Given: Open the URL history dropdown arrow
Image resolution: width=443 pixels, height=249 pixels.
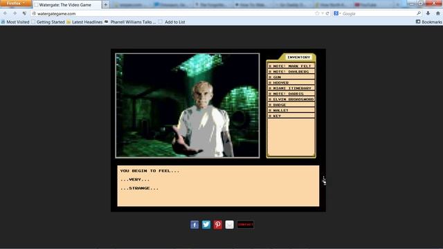Looking at the screenshot, I should pyautogui.click(x=323, y=13).
